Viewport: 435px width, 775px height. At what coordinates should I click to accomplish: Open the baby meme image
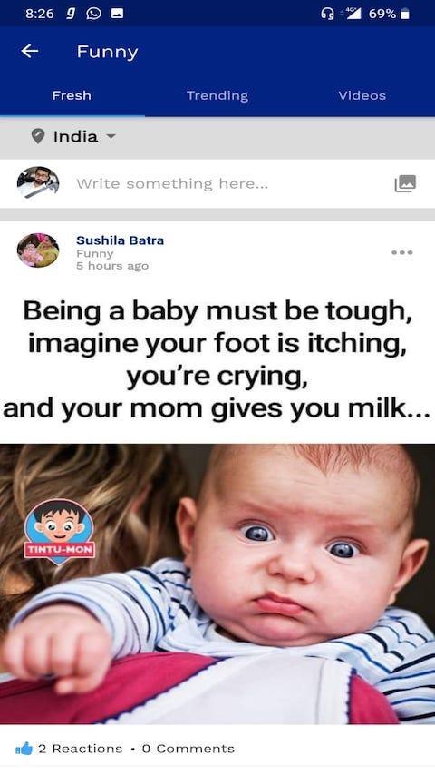tap(217, 584)
